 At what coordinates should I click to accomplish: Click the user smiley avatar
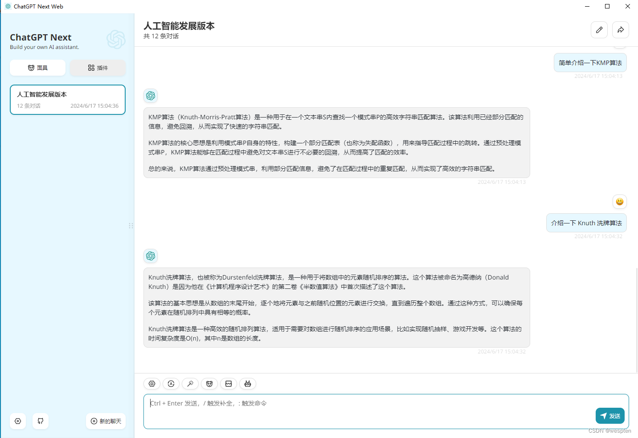pos(620,202)
